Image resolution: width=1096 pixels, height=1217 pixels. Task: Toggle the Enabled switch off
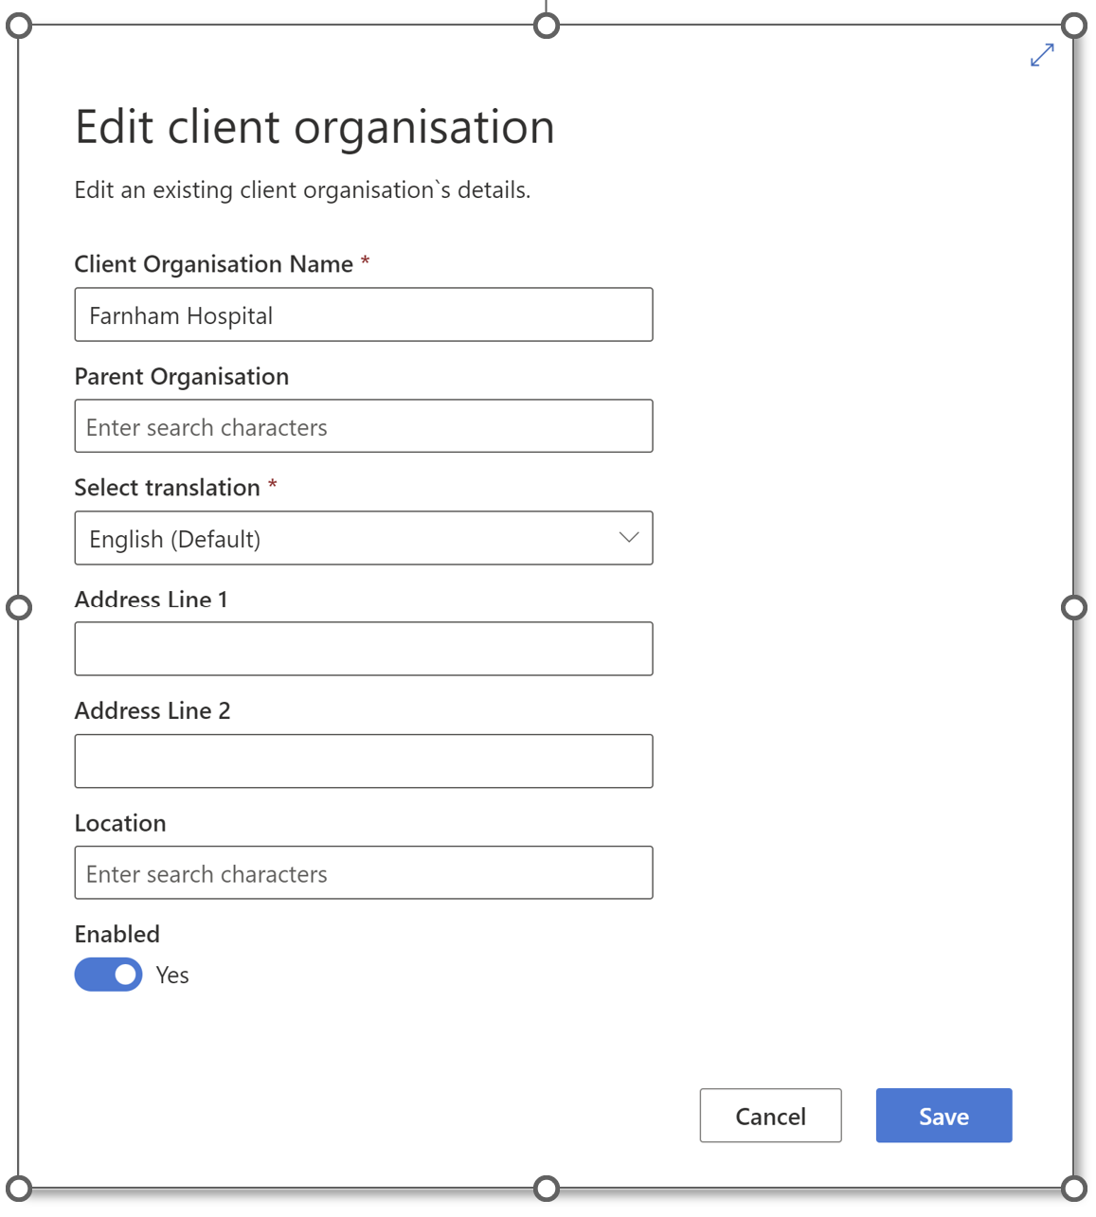(108, 975)
